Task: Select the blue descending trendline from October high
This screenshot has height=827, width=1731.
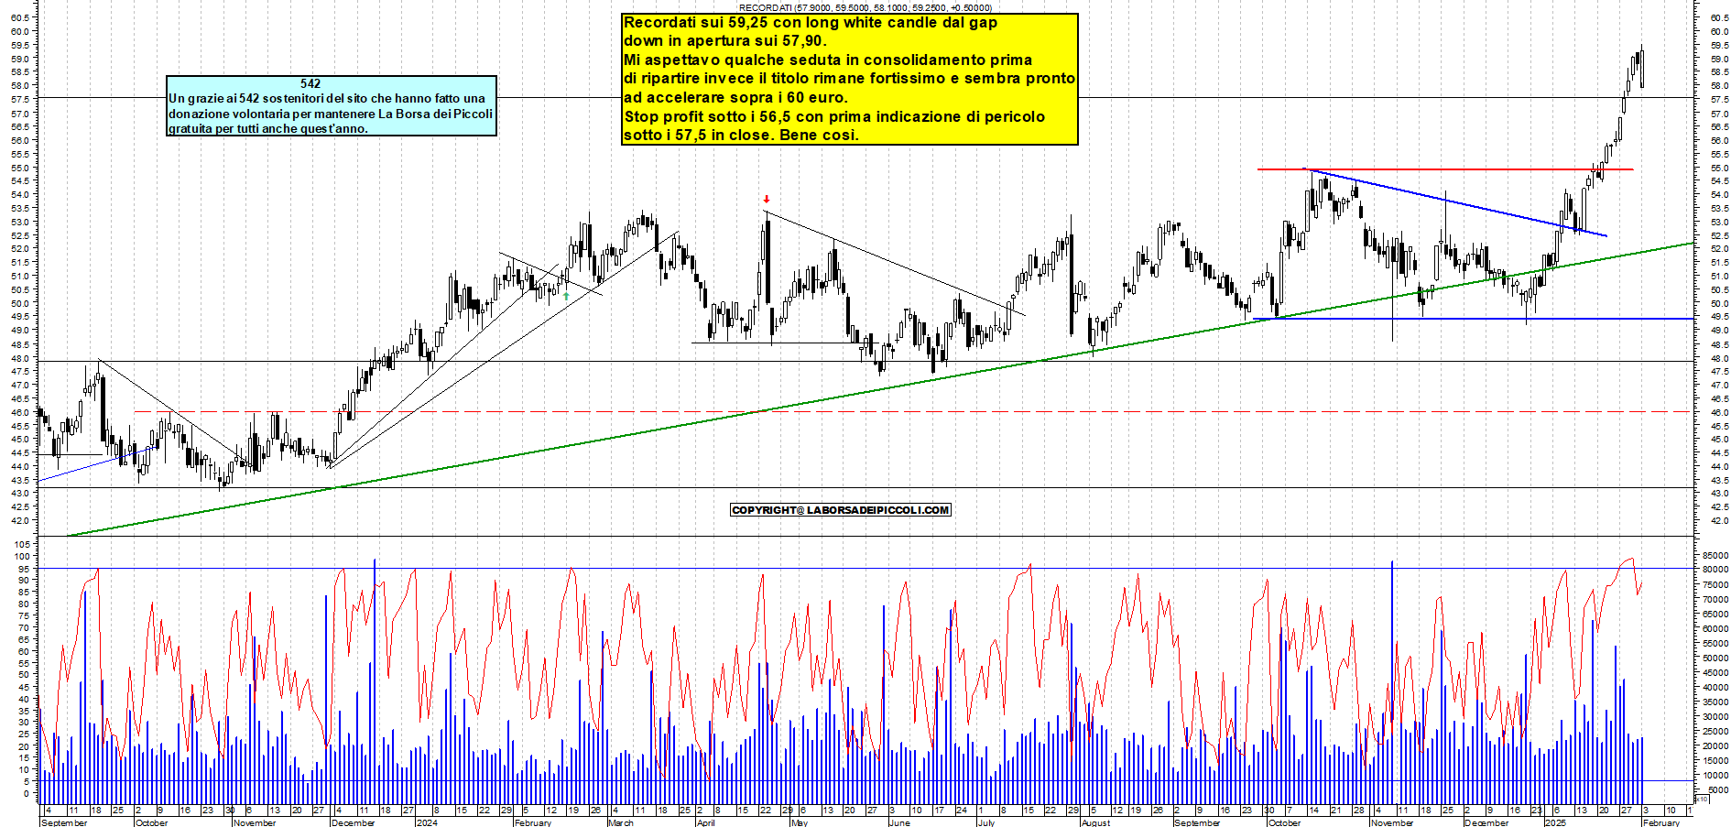Action: [1456, 202]
